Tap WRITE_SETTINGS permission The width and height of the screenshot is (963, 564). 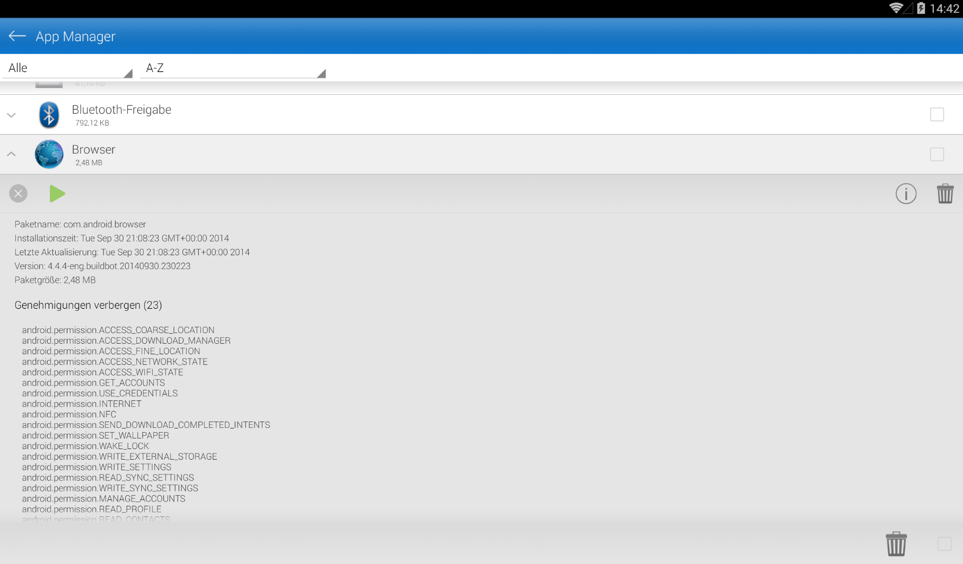[x=97, y=467]
